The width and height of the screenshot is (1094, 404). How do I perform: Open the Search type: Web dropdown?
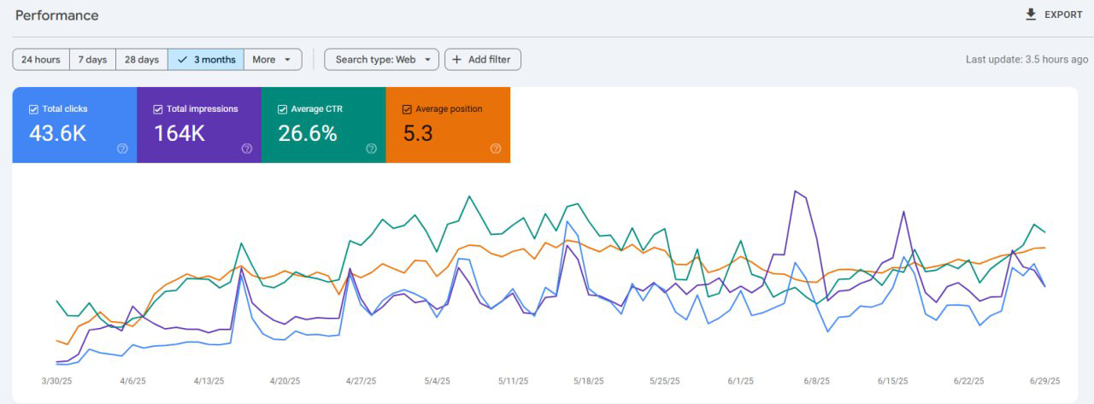click(x=381, y=60)
